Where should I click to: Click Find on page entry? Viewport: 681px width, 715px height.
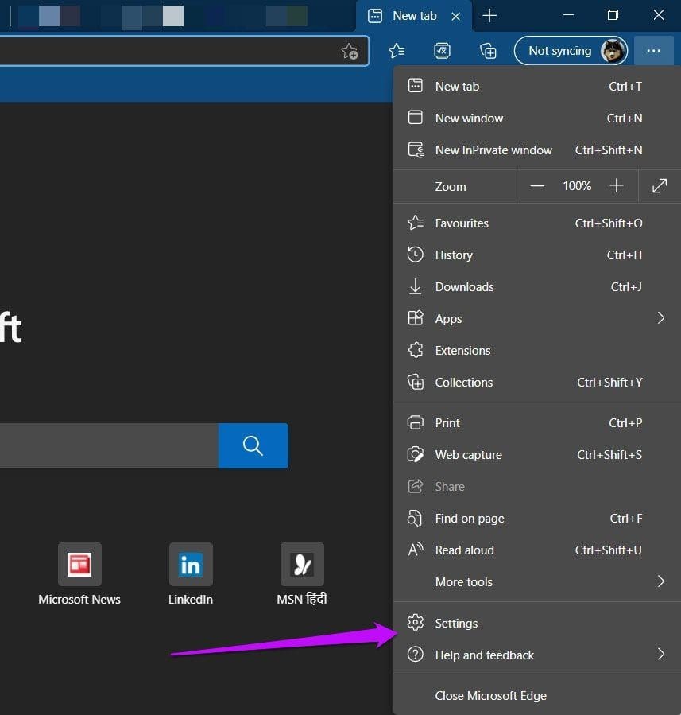pyautogui.click(x=537, y=519)
